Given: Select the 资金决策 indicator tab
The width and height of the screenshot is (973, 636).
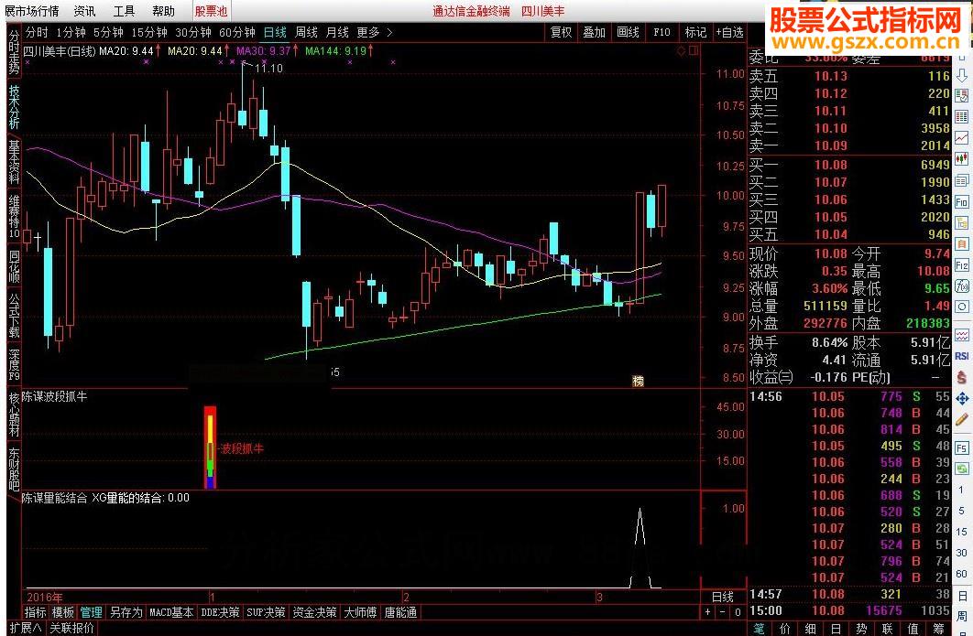Looking at the screenshot, I should click(x=314, y=612).
